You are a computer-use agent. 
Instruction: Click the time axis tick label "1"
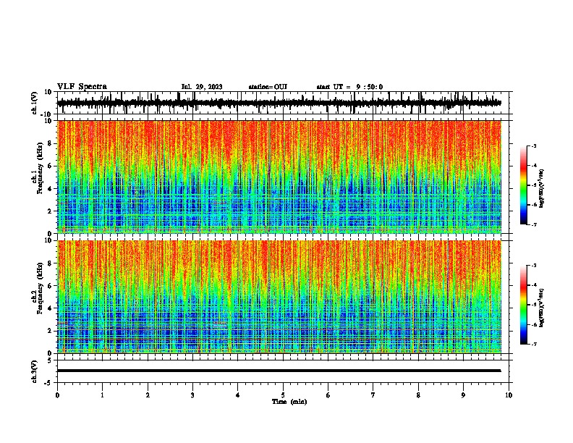coord(102,395)
